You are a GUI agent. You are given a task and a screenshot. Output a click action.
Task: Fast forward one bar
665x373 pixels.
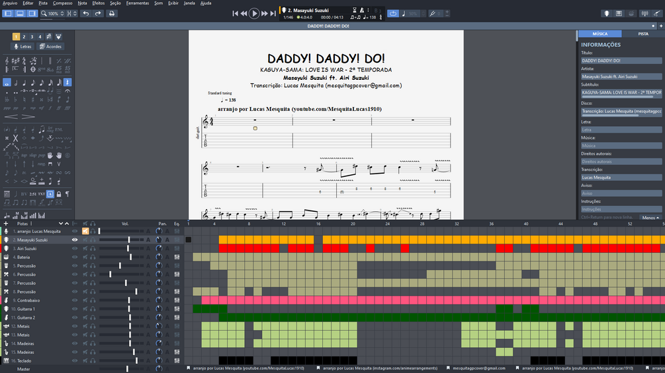265,13
